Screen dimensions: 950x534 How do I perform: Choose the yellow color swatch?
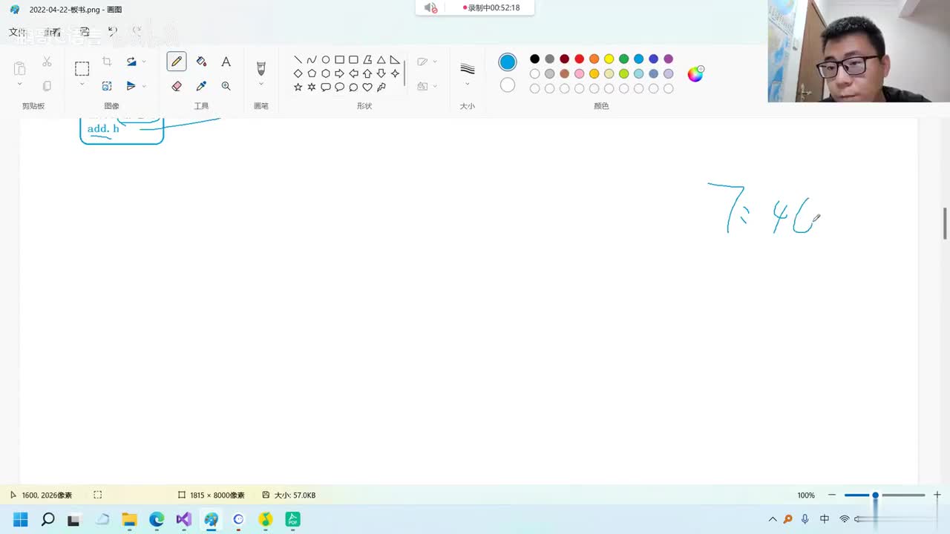click(609, 59)
